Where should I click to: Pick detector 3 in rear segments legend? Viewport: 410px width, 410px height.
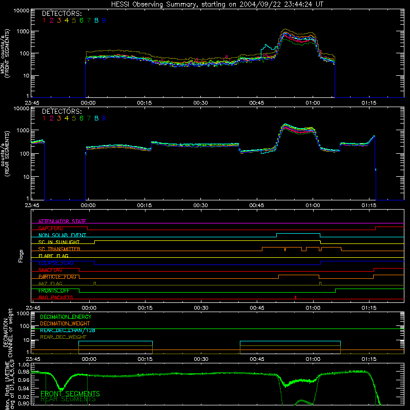pos(59,118)
